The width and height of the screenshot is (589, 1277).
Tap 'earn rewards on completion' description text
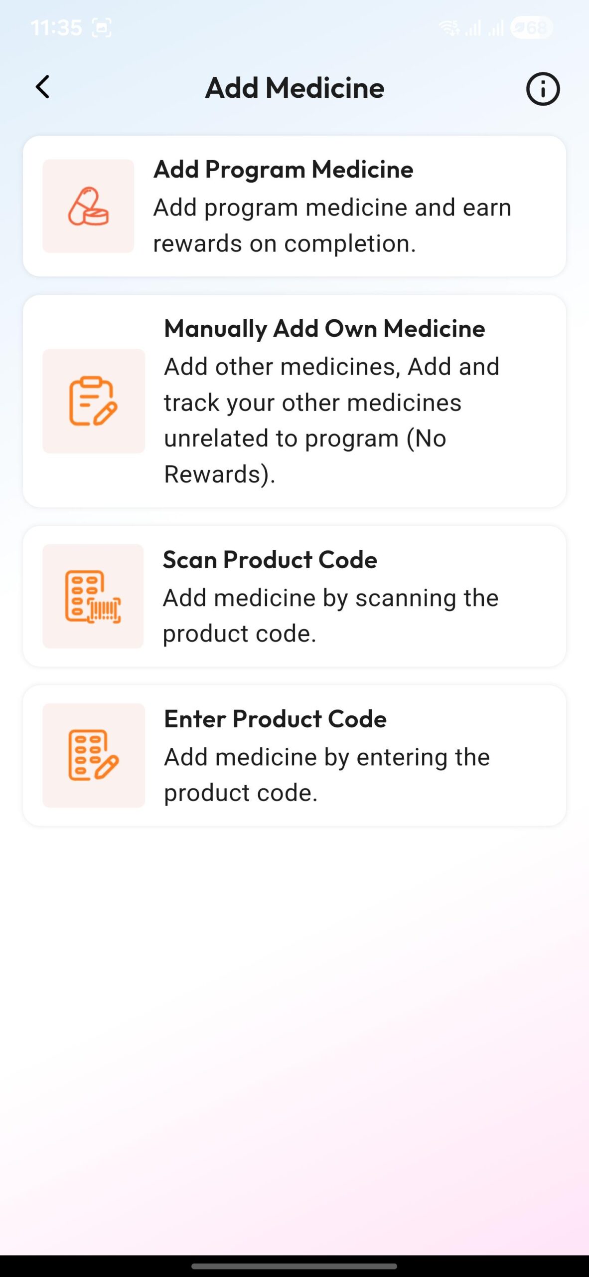click(332, 225)
